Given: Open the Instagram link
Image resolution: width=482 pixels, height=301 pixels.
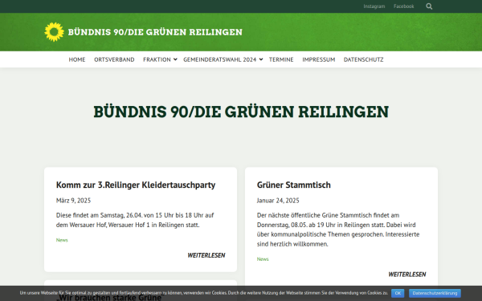Looking at the screenshot, I should pos(374,6).
